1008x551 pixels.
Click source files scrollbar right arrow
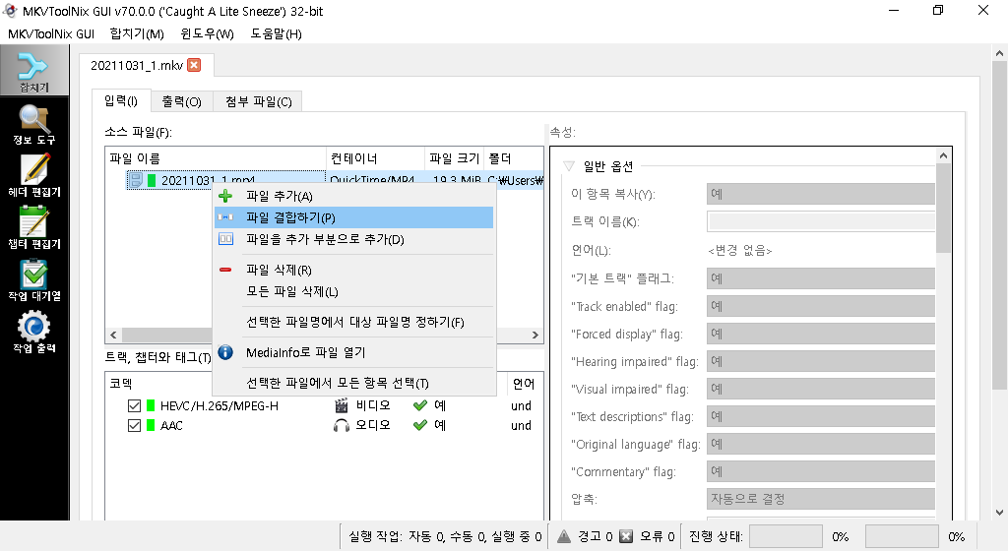point(535,335)
